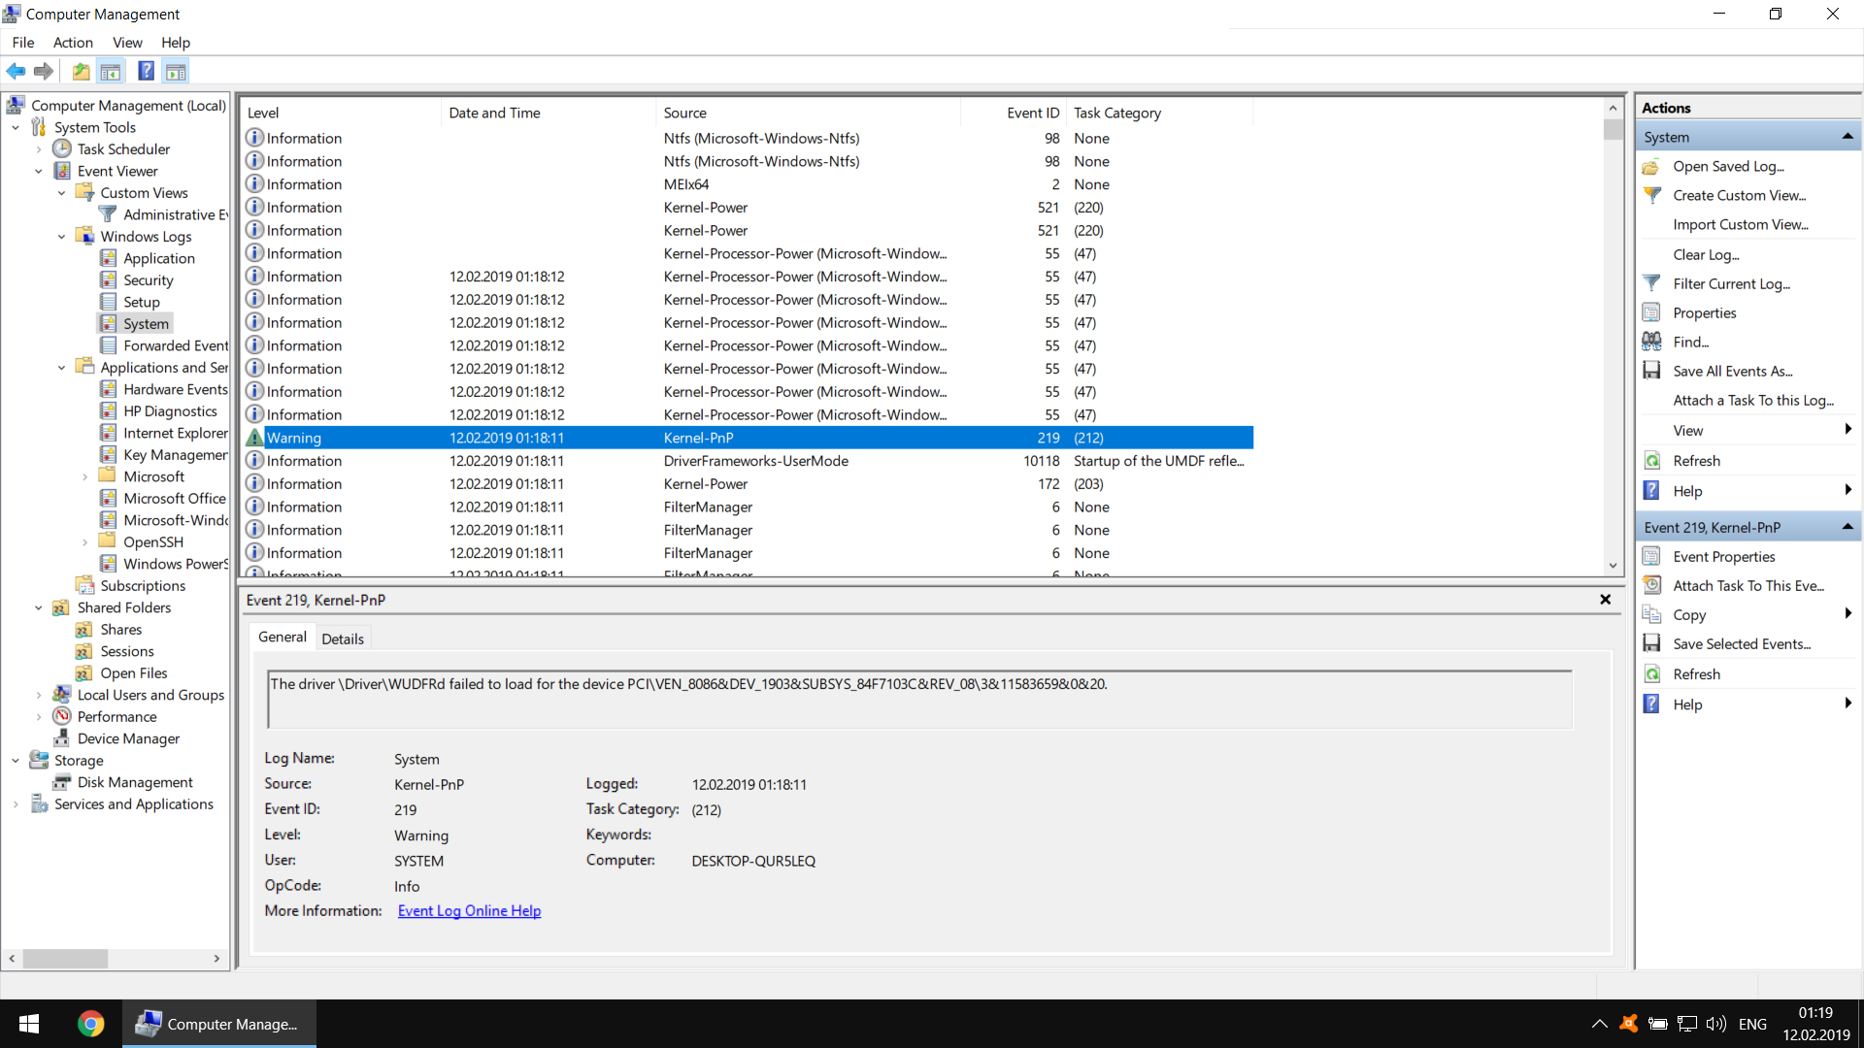The image size is (1864, 1048).
Task: Click the Filter Current Log funnel icon
Action: coord(1652,283)
